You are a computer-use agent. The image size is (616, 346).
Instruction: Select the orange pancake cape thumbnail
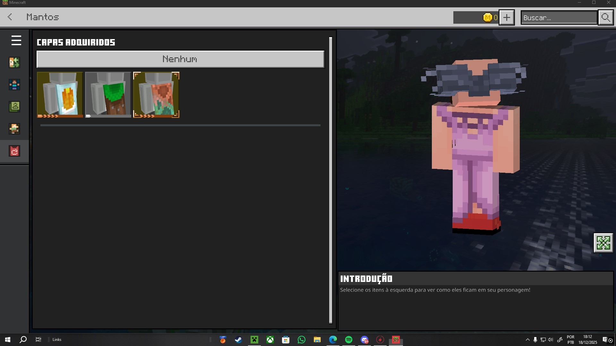(x=60, y=95)
